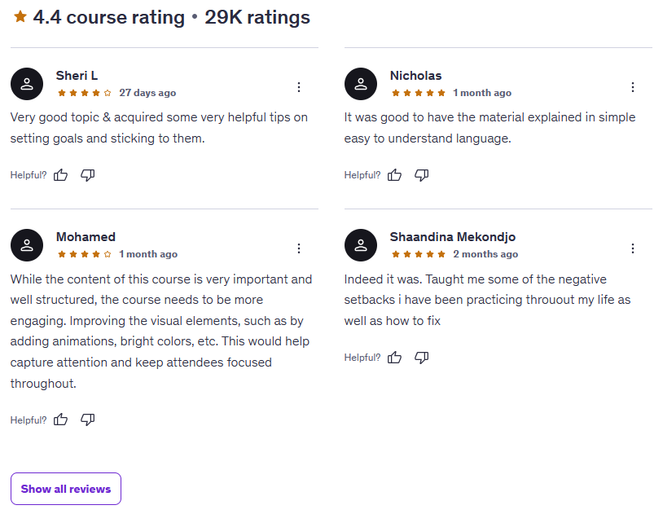
Task: Thumbs down Mohamed's review
Action: [88, 420]
